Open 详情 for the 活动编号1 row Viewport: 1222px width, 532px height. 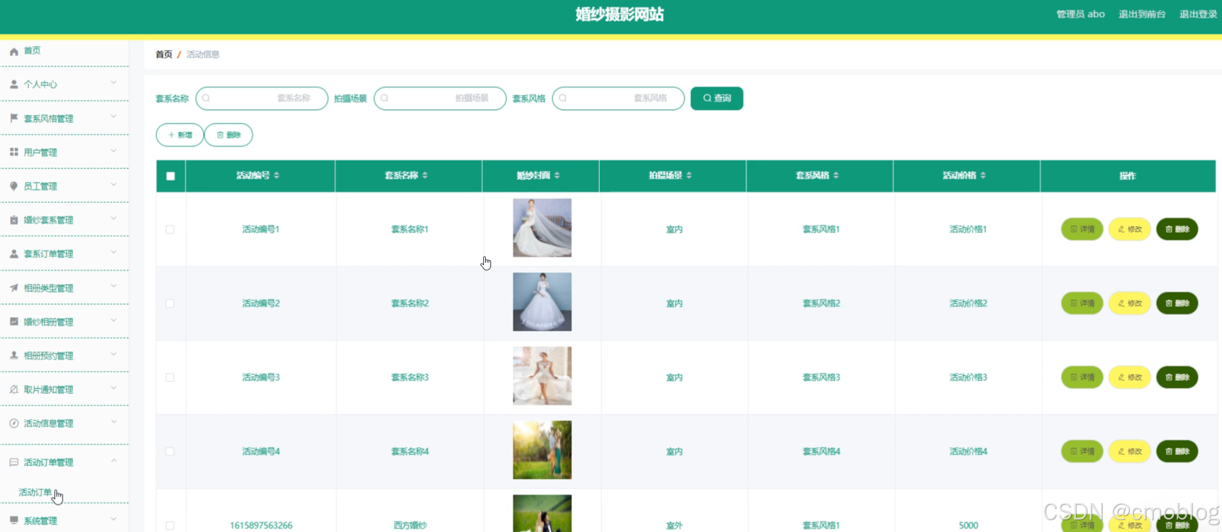1082,229
